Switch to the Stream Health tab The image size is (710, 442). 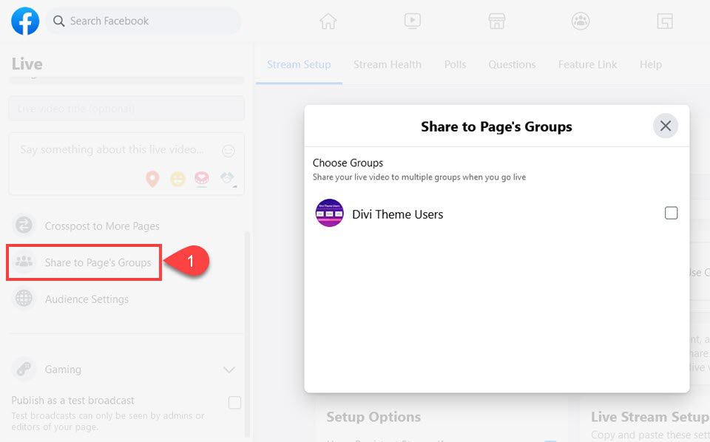tap(388, 65)
